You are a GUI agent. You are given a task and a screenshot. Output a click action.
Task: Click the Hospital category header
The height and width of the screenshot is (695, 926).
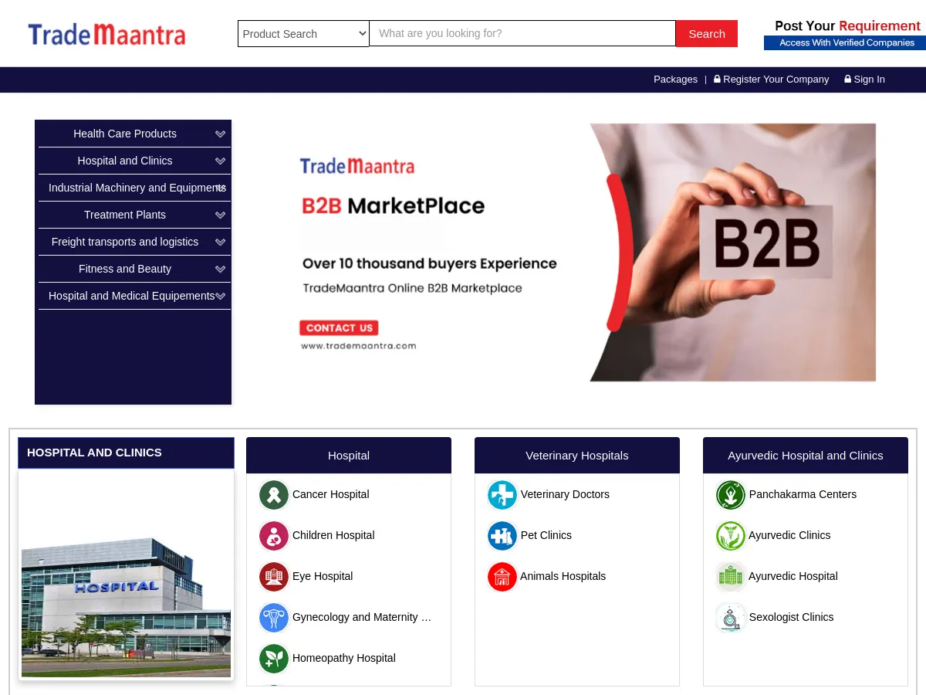tap(349, 456)
